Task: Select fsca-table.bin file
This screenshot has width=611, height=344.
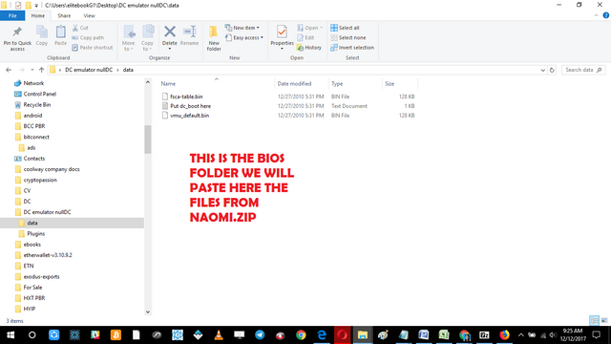Action: click(186, 97)
